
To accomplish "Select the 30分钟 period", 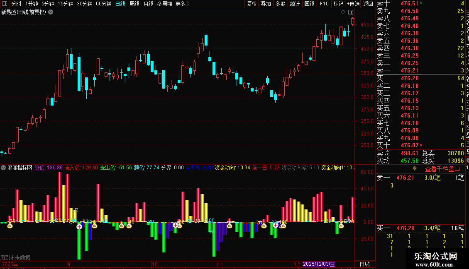I will (x=85, y=4).
